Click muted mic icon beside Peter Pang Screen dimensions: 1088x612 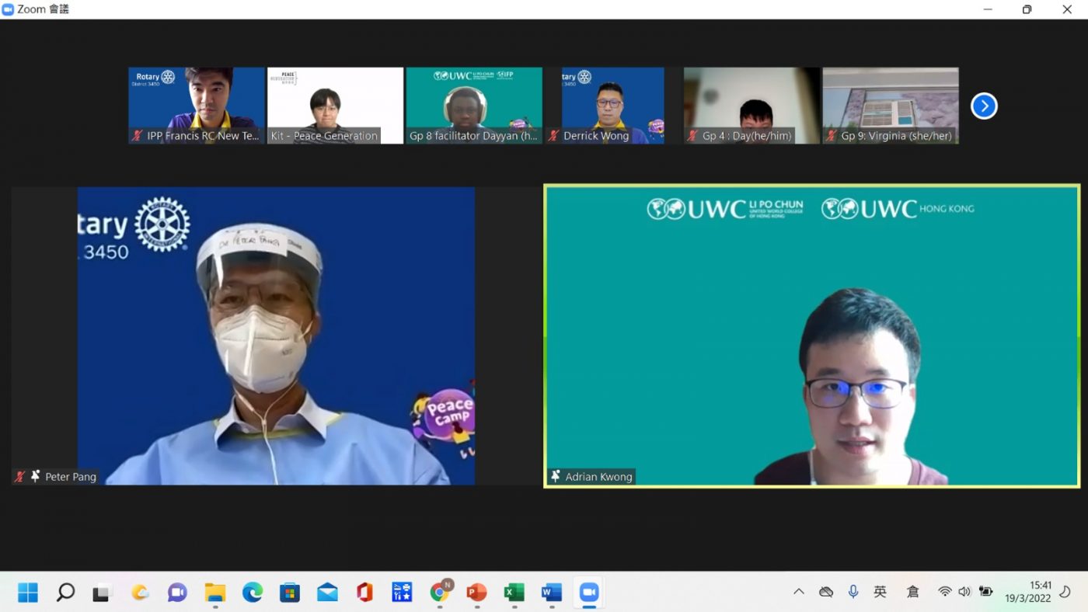pyautogui.click(x=20, y=476)
